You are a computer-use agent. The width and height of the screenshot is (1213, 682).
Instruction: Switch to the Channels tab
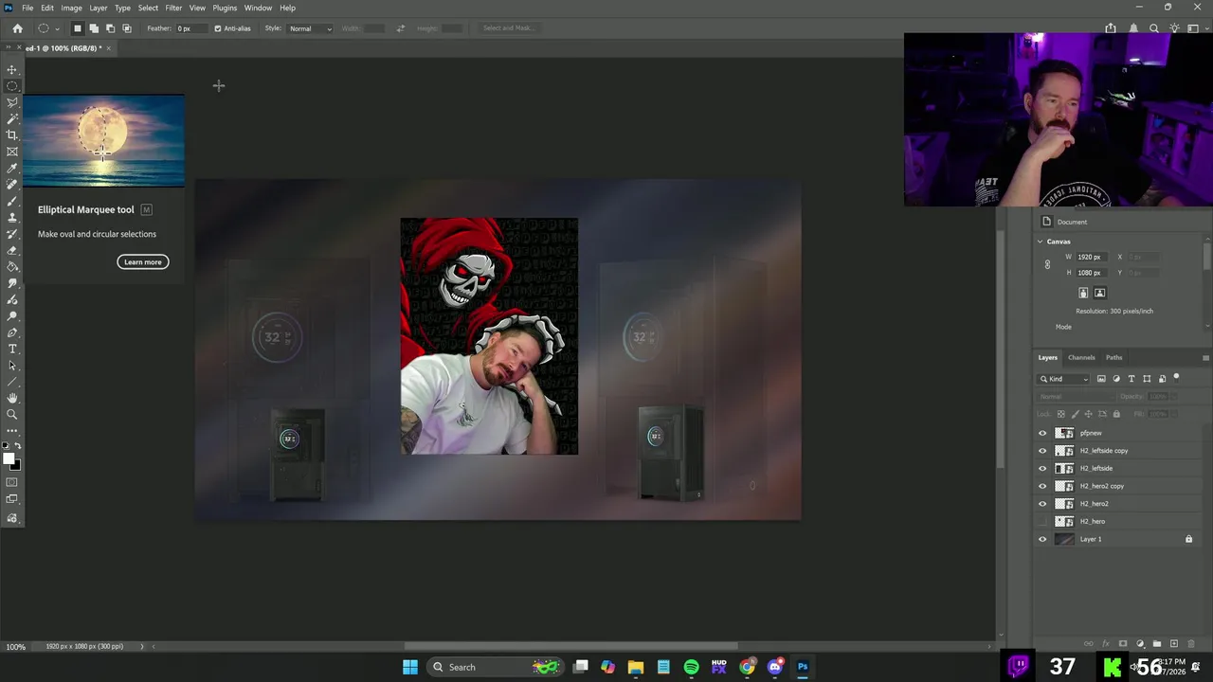click(1081, 357)
